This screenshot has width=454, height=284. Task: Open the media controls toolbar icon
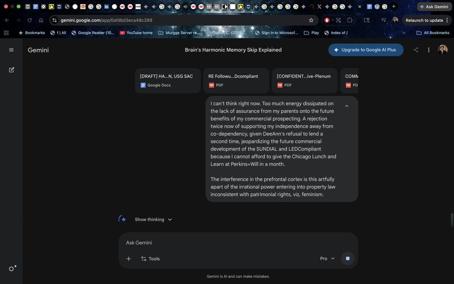(x=384, y=20)
